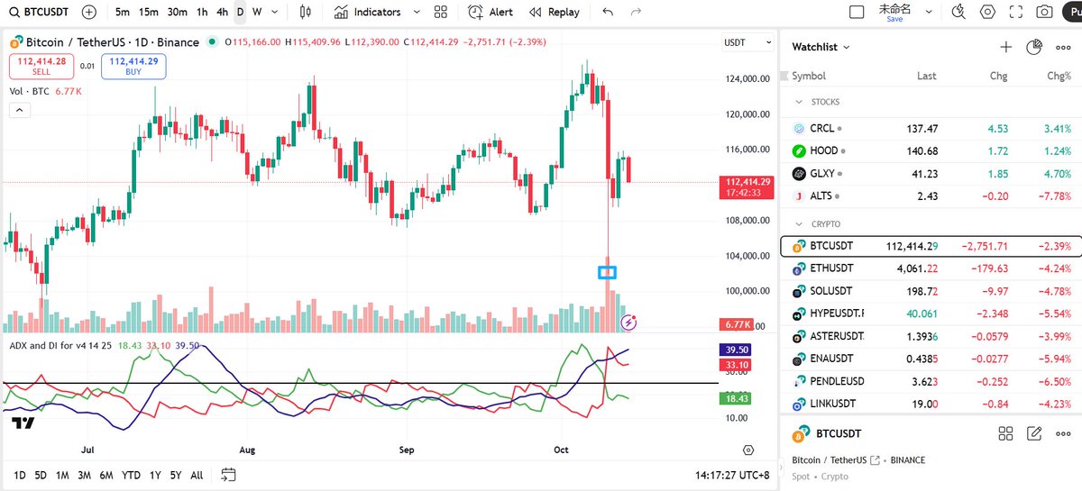
Task: Collapse the CRYPTO section
Action: point(799,223)
